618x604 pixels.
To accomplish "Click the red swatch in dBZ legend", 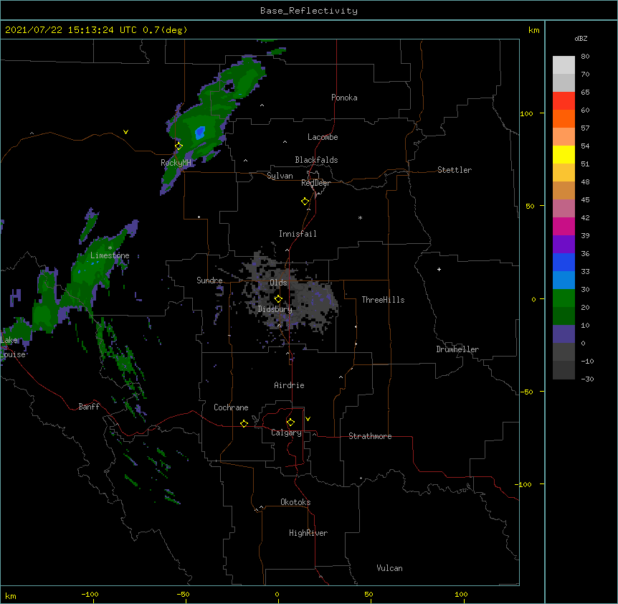I will click(564, 101).
